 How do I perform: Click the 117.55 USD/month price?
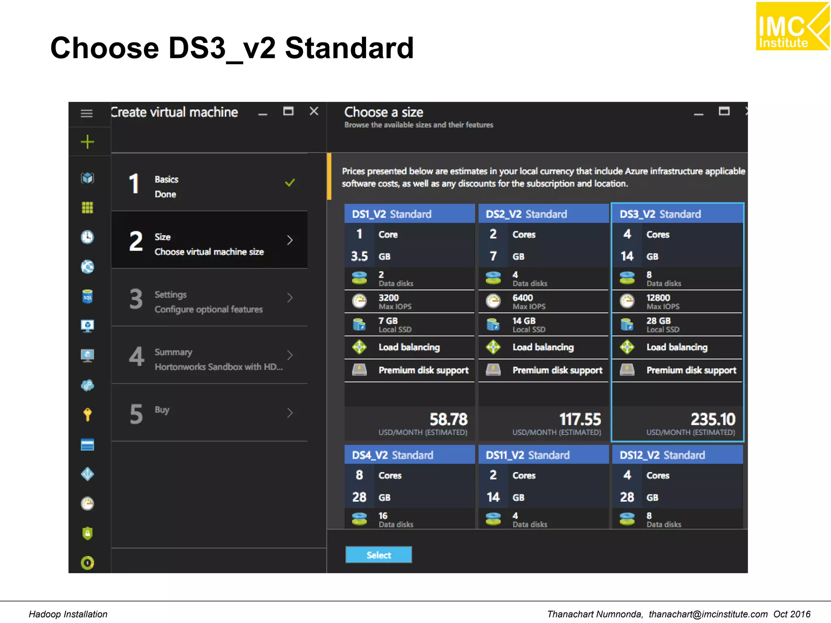point(580,419)
